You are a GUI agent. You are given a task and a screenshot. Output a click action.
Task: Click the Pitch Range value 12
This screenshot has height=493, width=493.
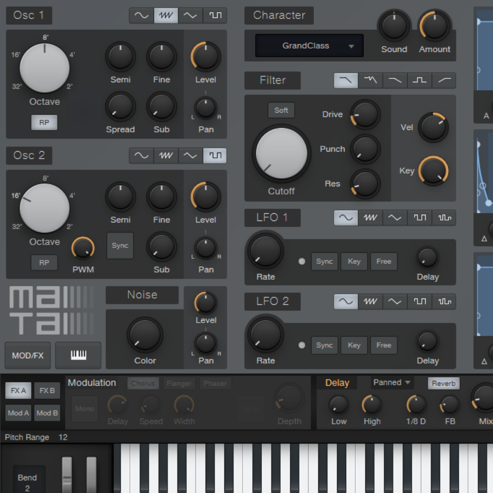click(x=63, y=437)
